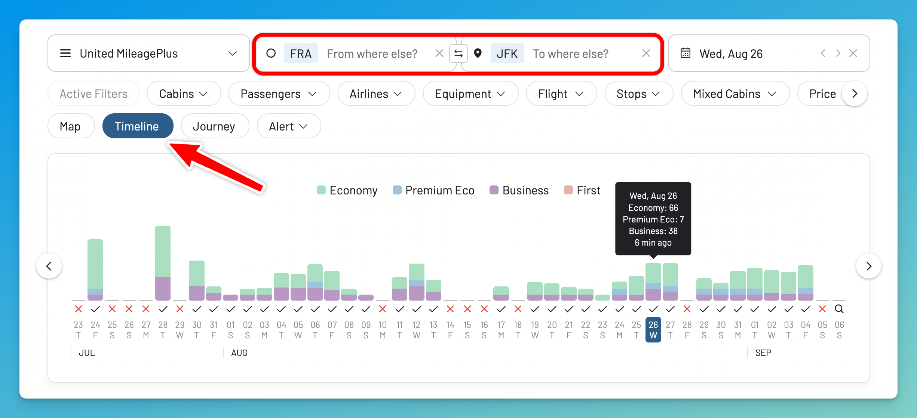The height and width of the screenshot is (418, 917).
Task: Select date 12 W in August
Action: pyautogui.click(x=417, y=330)
